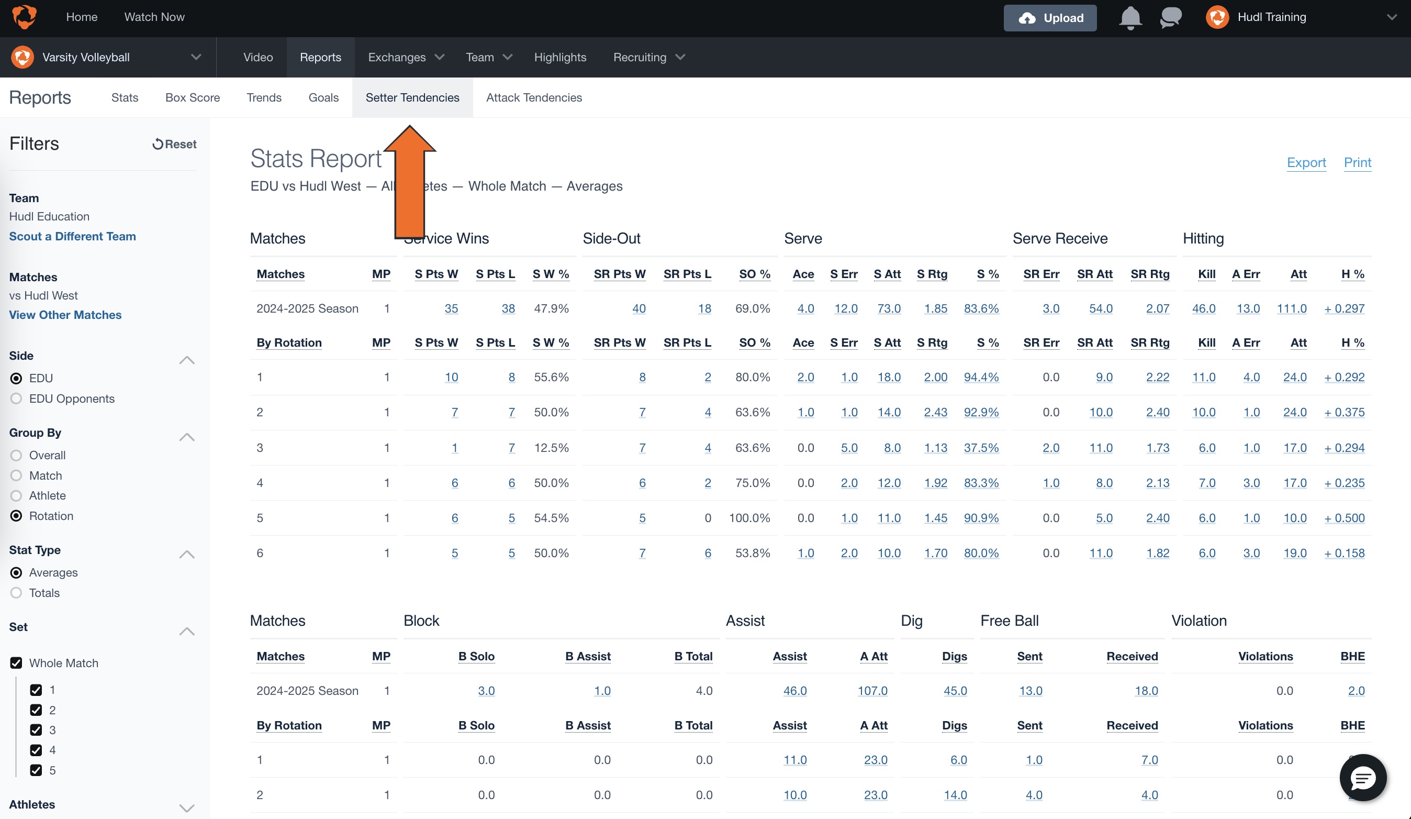Select the EDU side radio button
Screen dimensions: 1411x819
(x=16, y=378)
